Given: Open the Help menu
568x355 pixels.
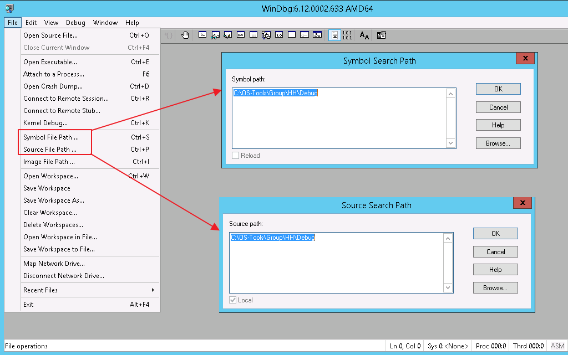Looking at the screenshot, I should point(132,22).
